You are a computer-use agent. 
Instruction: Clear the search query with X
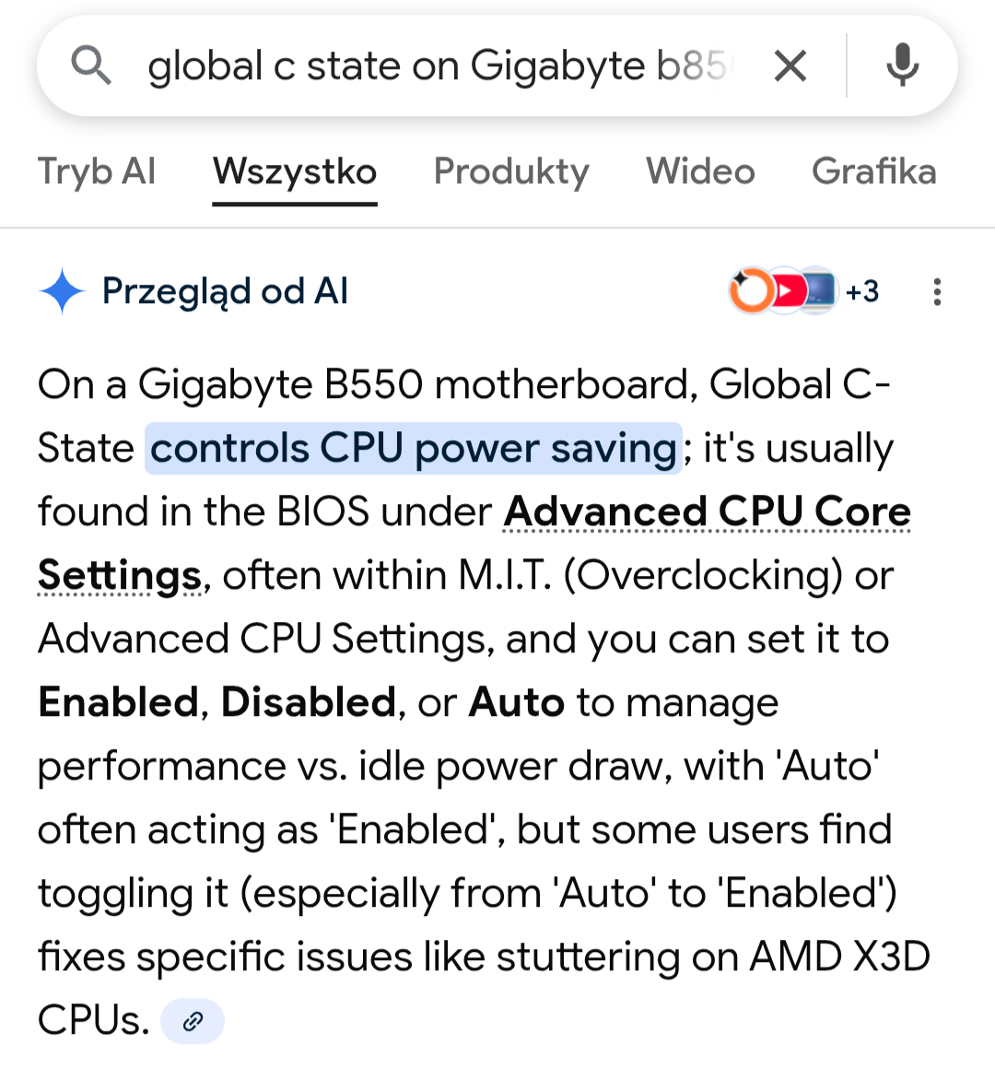pyautogui.click(x=790, y=66)
